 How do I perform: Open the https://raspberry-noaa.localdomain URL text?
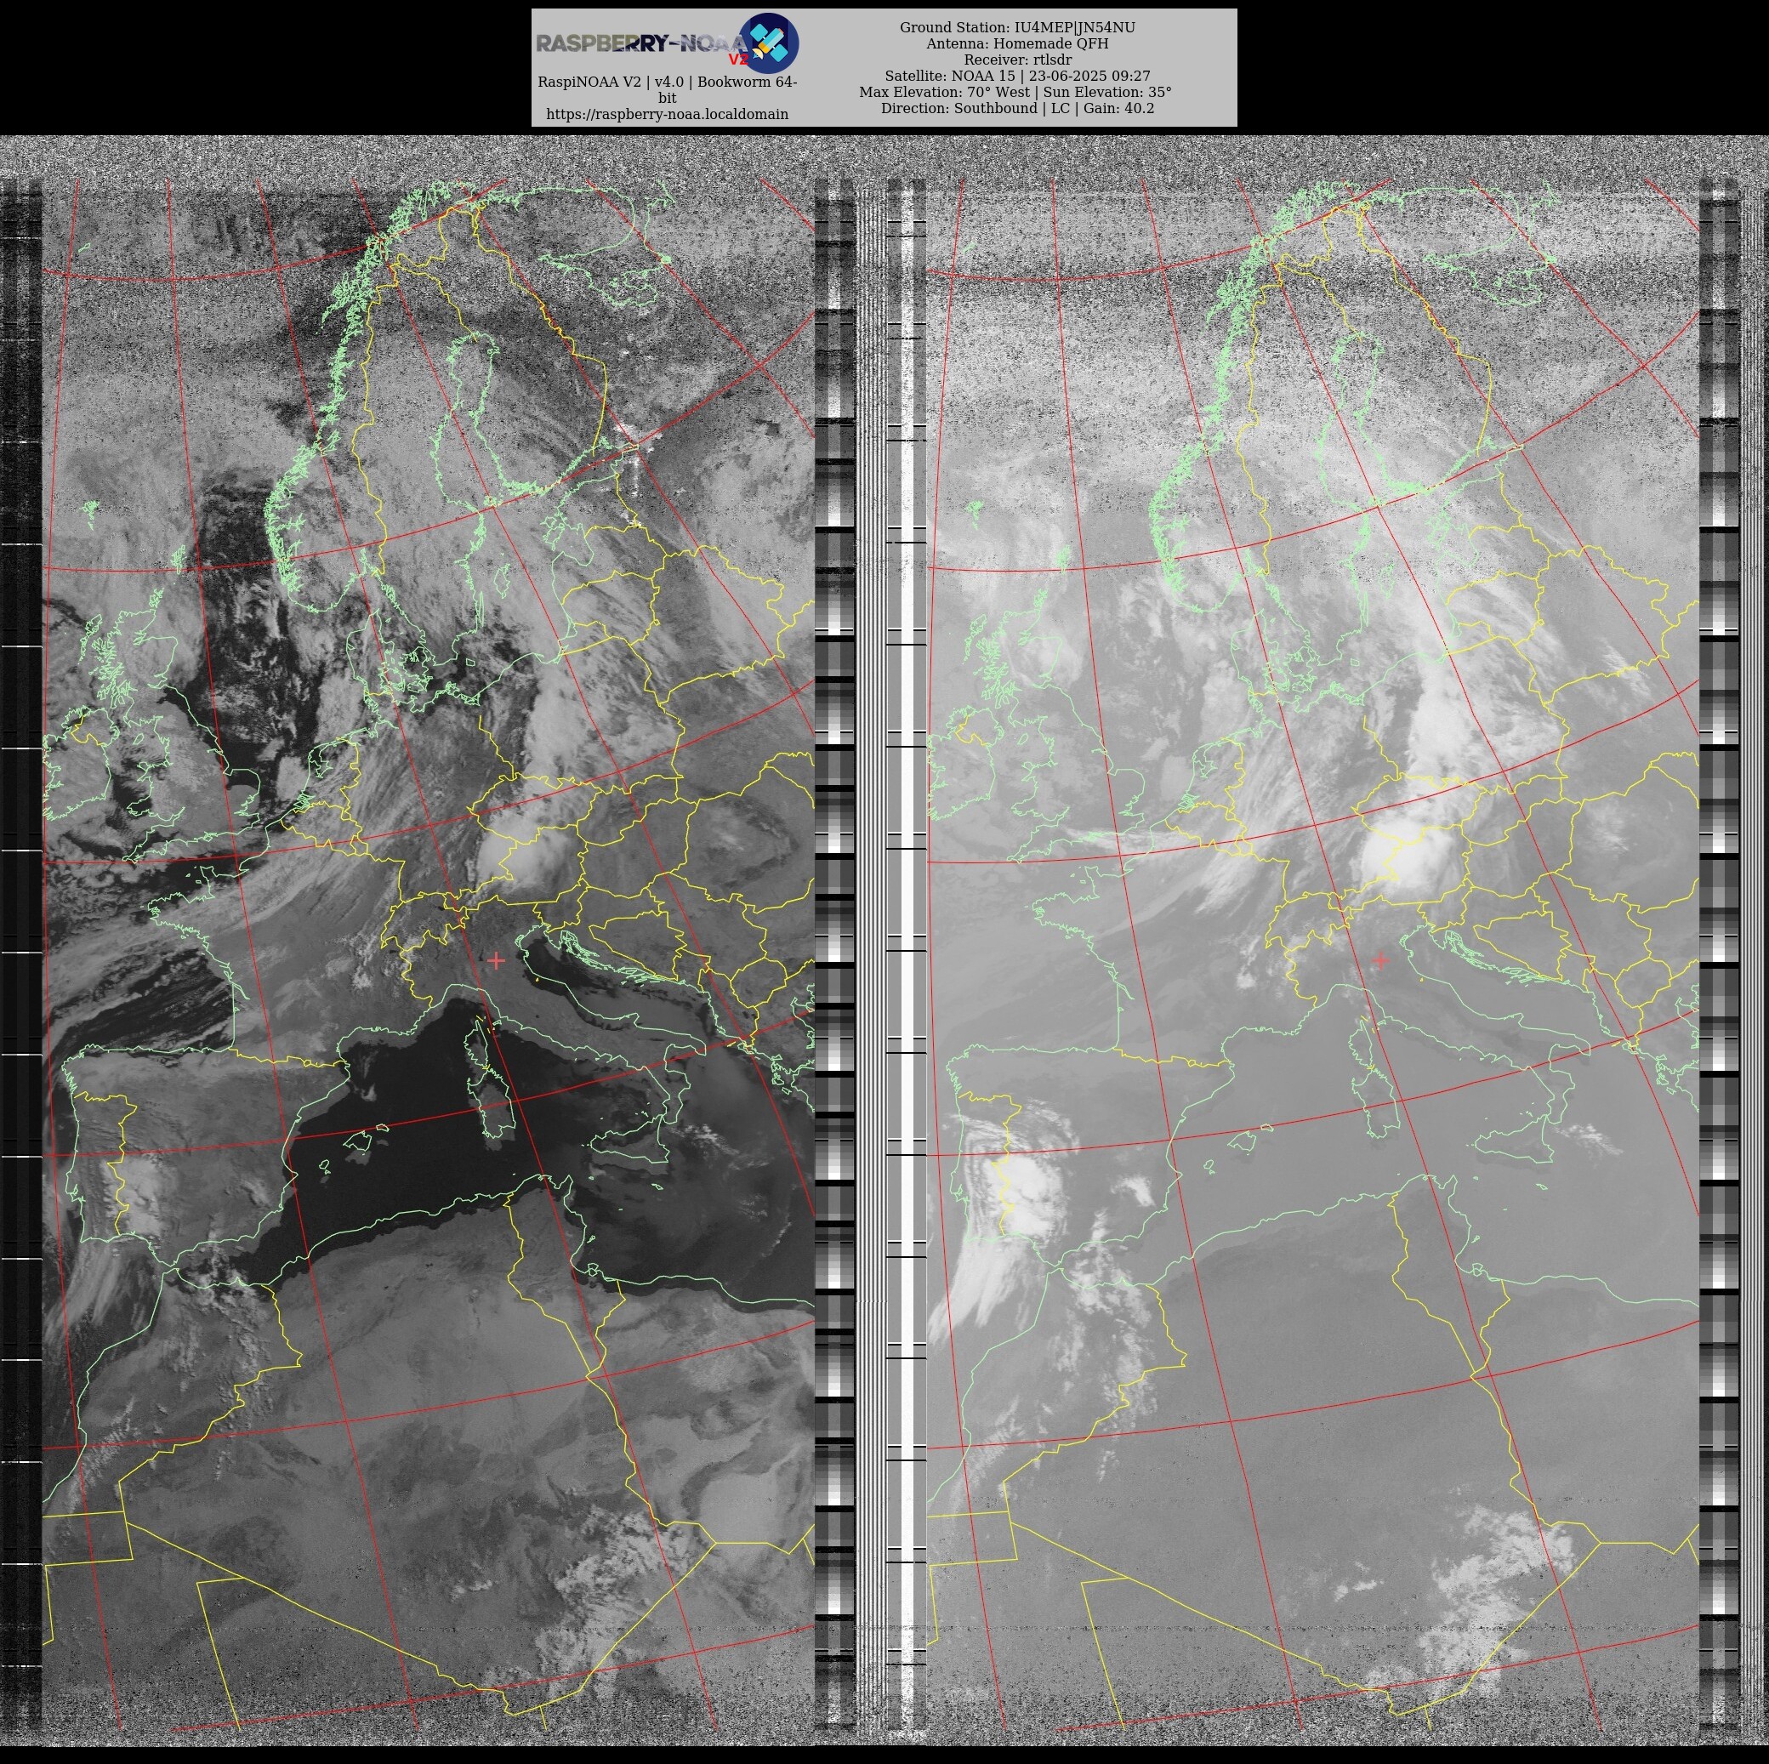tap(667, 115)
